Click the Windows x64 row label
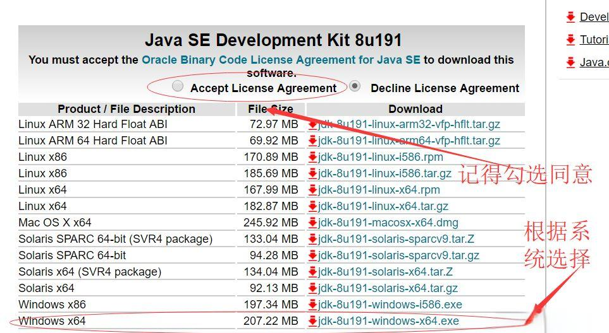 click(x=52, y=321)
